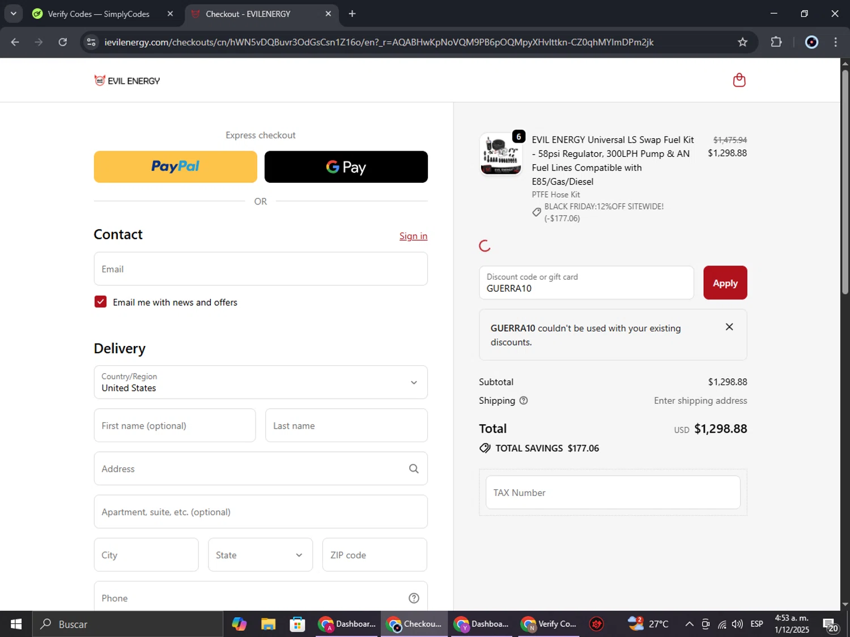Open Microsoft Store from the taskbar
The height and width of the screenshot is (637, 850).
[297, 624]
